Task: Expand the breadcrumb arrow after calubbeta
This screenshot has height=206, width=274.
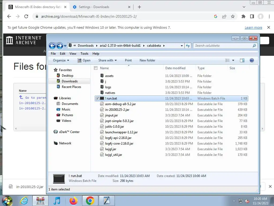Action: (x=164, y=46)
